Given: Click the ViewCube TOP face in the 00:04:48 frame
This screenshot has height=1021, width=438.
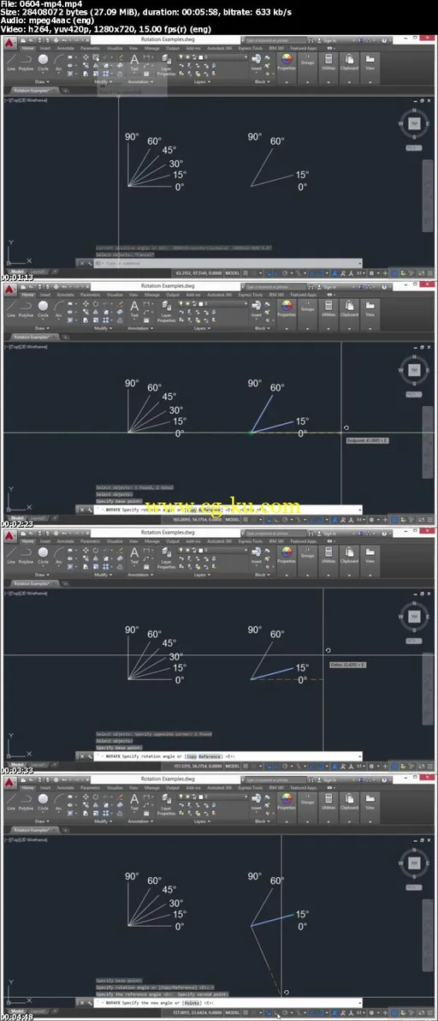Looking at the screenshot, I should (x=414, y=863).
